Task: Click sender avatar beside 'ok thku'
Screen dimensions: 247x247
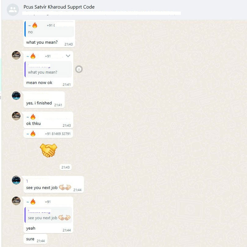Action: pos(16,116)
